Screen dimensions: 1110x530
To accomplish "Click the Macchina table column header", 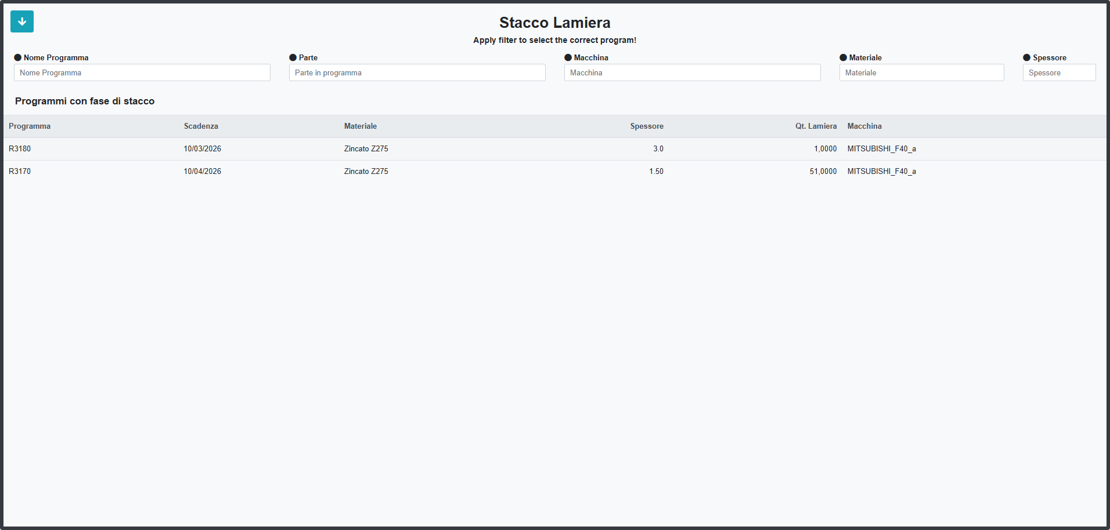I will 864,126.
